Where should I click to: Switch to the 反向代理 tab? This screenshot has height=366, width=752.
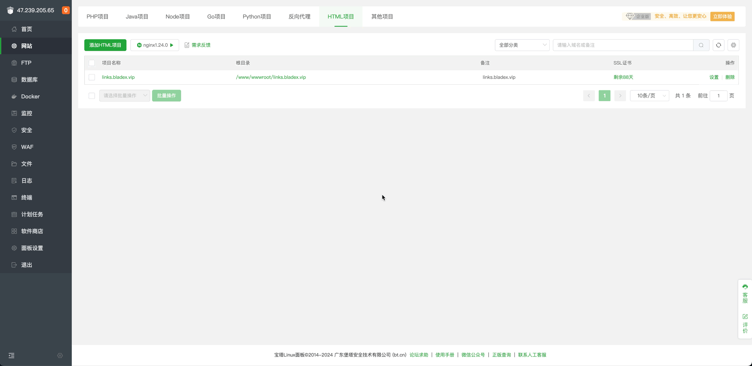[299, 17]
